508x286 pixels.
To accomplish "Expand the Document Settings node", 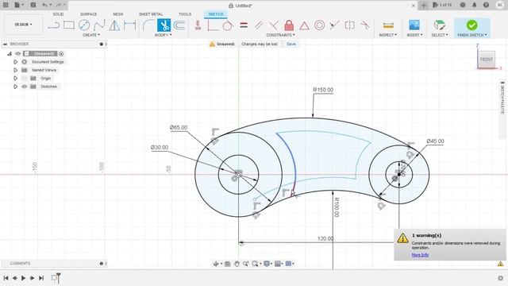I will coord(15,62).
